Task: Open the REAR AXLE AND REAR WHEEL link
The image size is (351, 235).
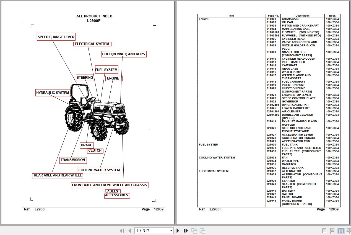Action: pos(58,175)
